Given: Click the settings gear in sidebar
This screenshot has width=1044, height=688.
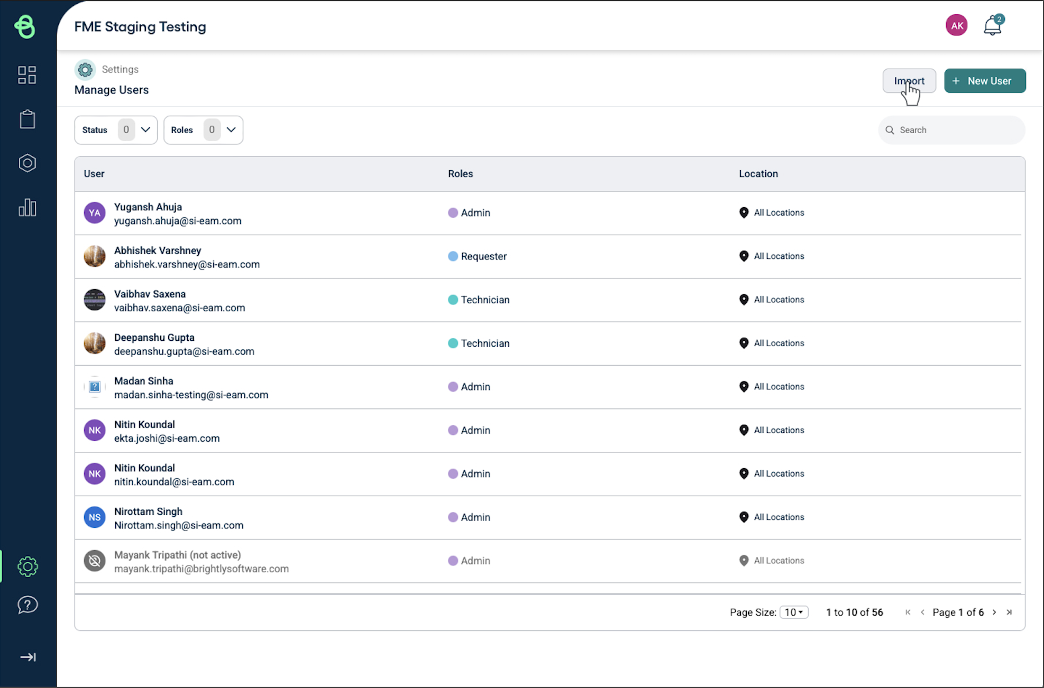Looking at the screenshot, I should pyautogui.click(x=28, y=566).
